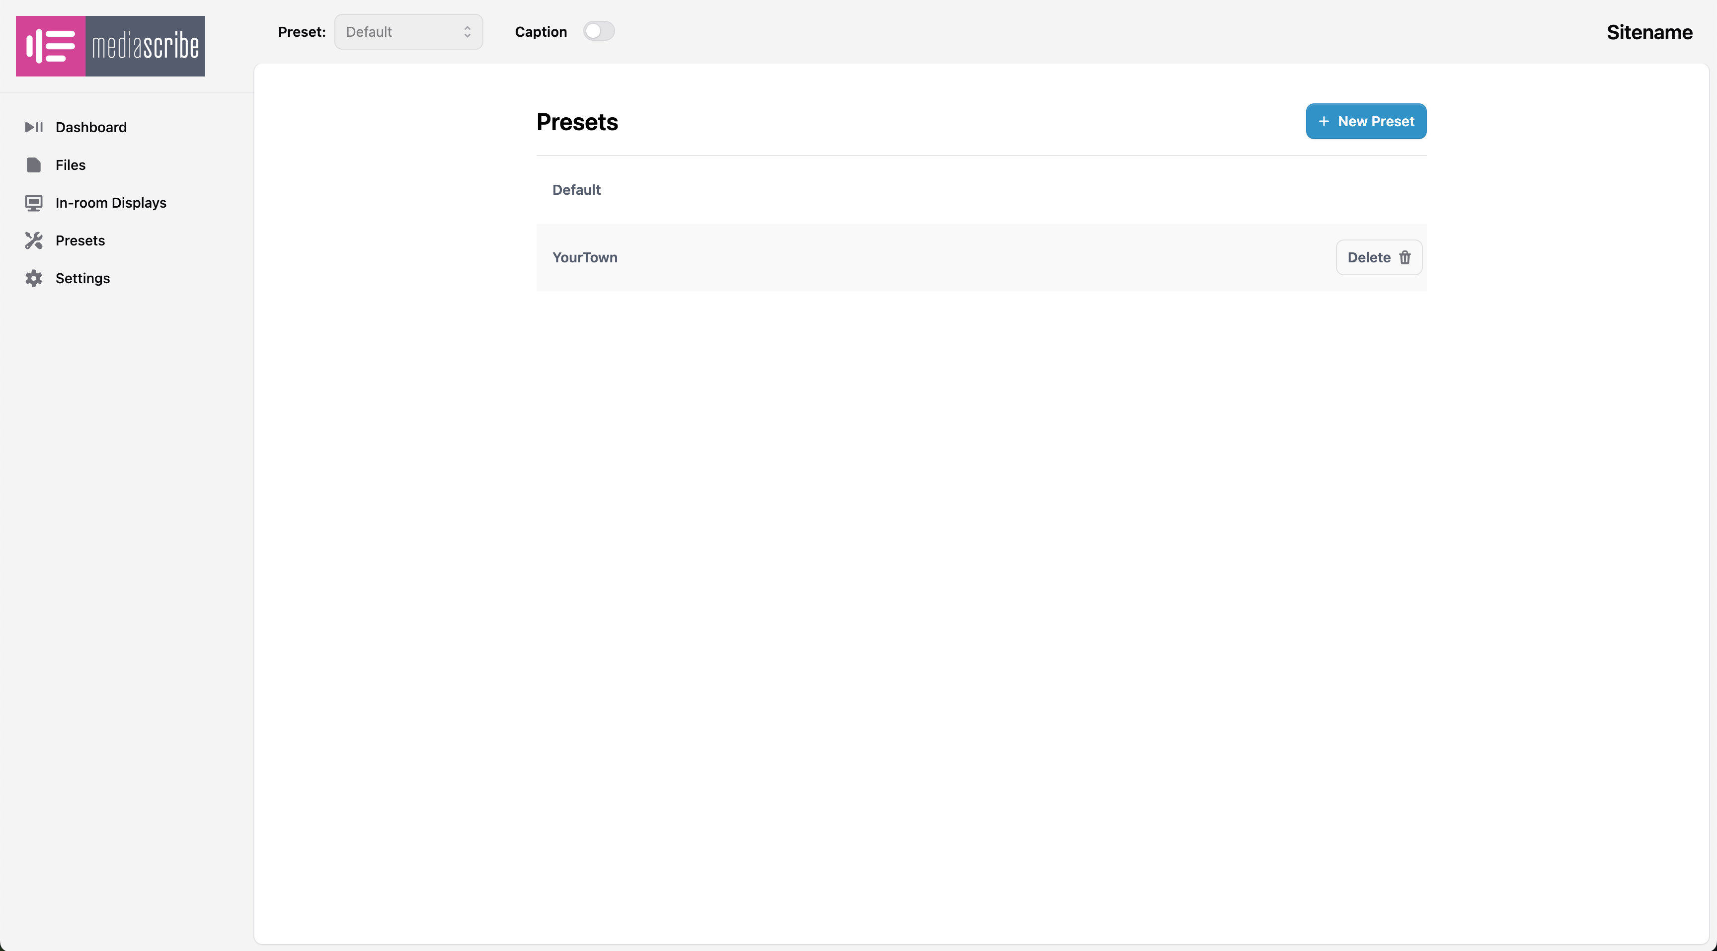The height and width of the screenshot is (951, 1717).
Task: Click the Preset selector up-down arrows
Action: (x=467, y=32)
